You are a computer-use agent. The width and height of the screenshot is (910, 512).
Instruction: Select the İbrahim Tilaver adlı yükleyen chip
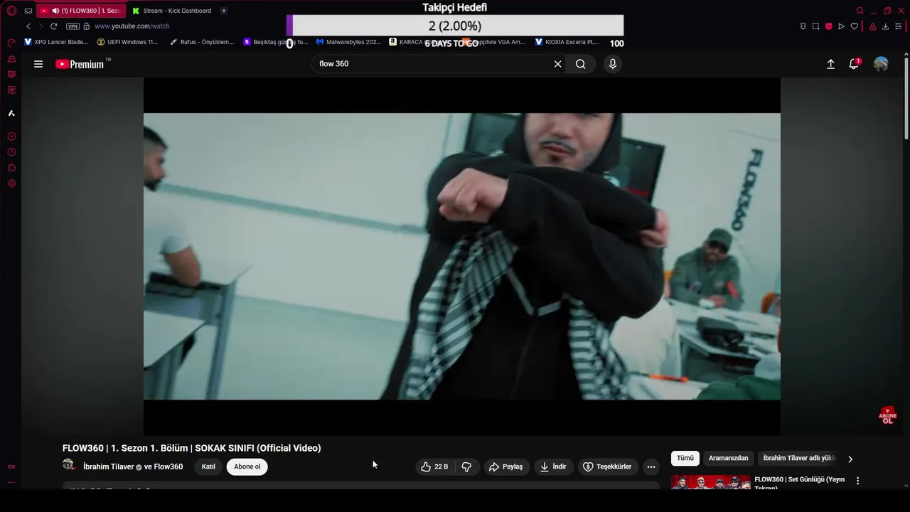point(799,458)
